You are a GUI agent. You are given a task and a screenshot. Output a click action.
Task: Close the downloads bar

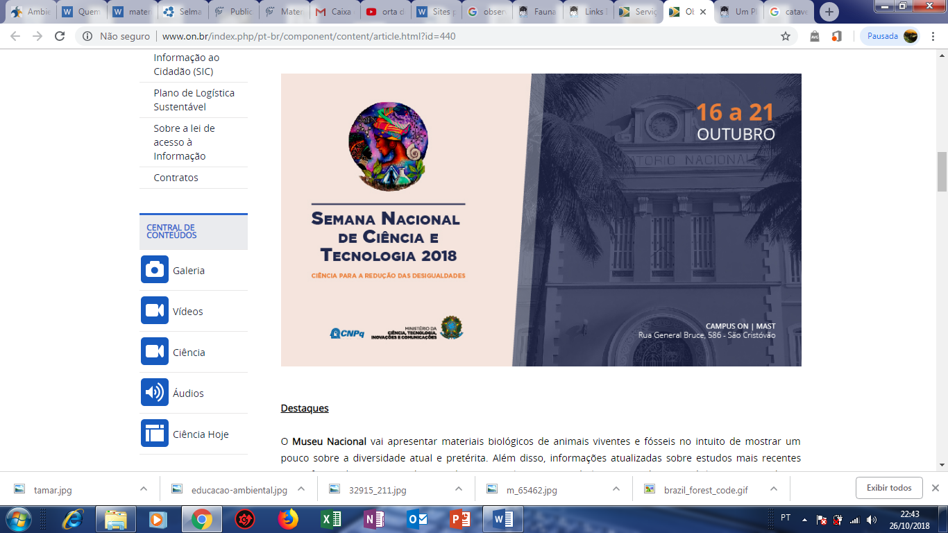tap(935, 488)
